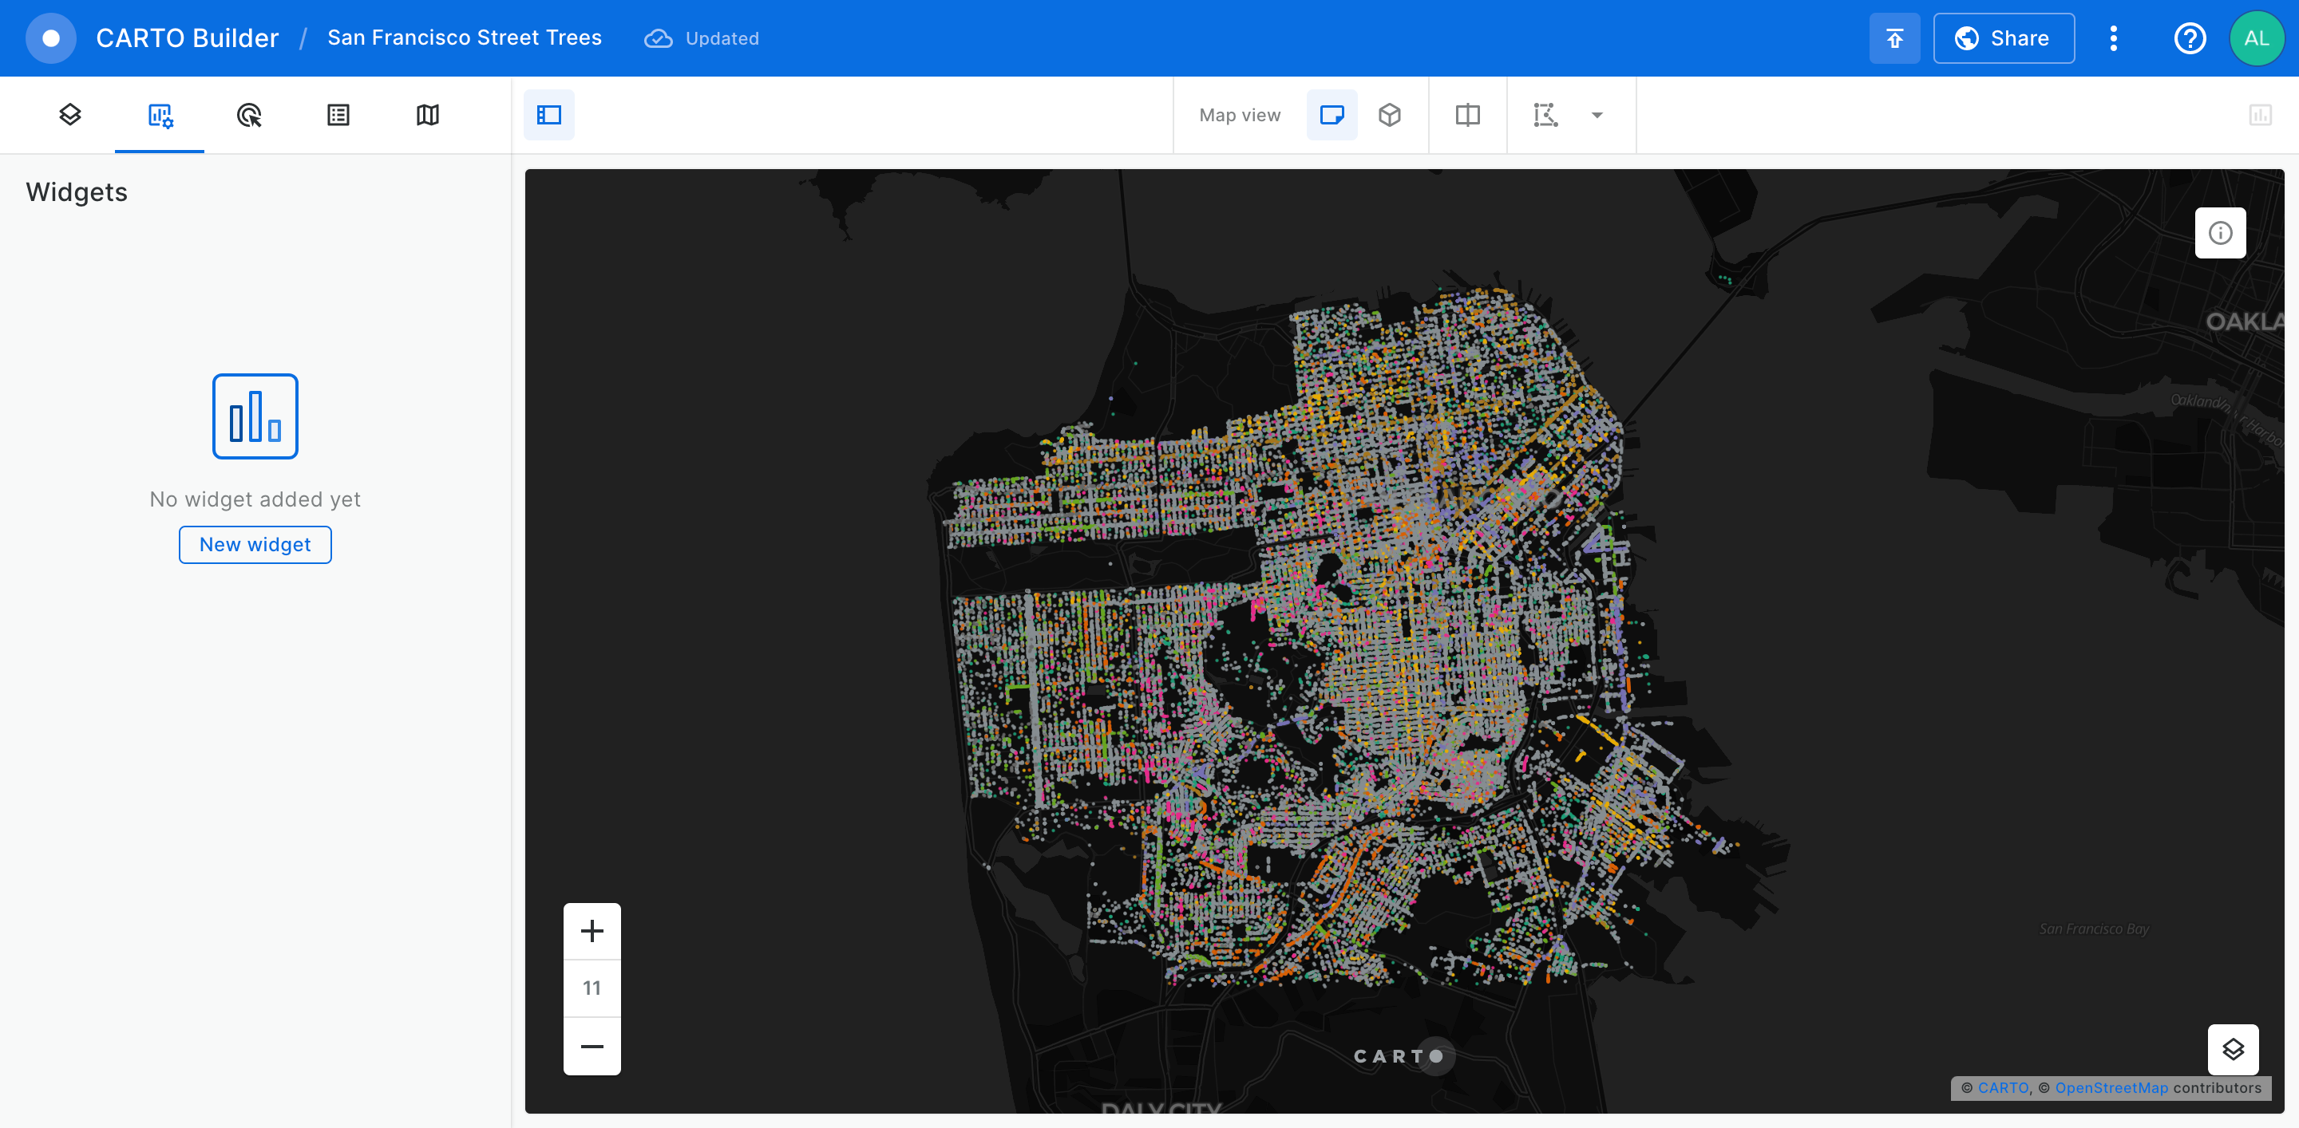2299x1128 pixels.
Task: Switch to 2D map view
Action: pyautogui.click(x=1332, y=115)
